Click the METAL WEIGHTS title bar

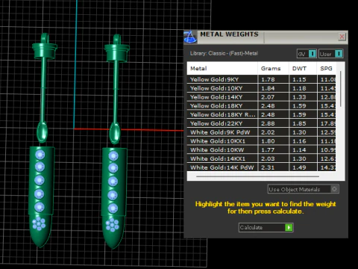pyautogui.click(x=267, y=37)
